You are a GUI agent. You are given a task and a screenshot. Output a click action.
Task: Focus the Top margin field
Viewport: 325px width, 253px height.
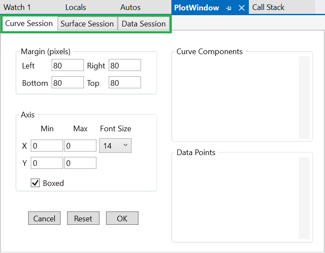click(x=125, y=82)
